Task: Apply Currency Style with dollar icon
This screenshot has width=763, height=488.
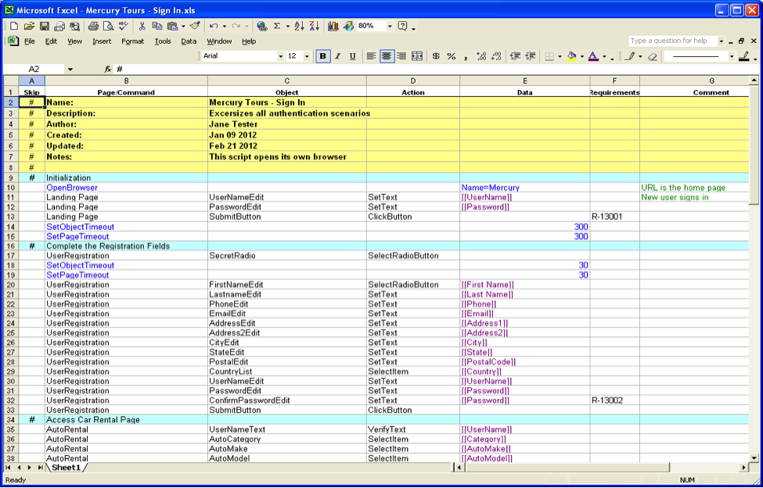Action: pyautogui.click(x=436, y=56)
